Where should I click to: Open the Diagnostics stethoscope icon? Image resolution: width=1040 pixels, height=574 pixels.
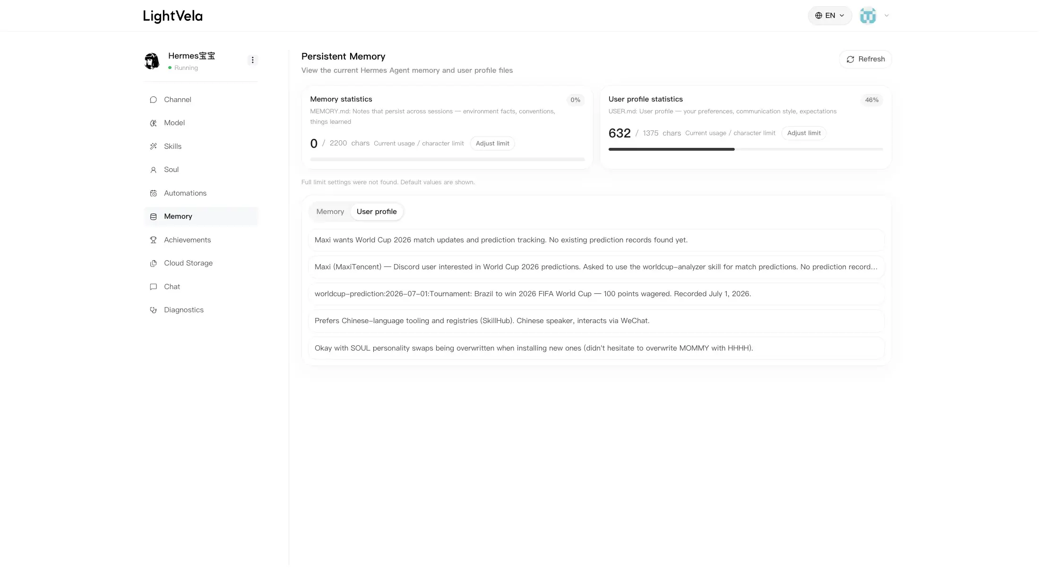click(153, 310)
